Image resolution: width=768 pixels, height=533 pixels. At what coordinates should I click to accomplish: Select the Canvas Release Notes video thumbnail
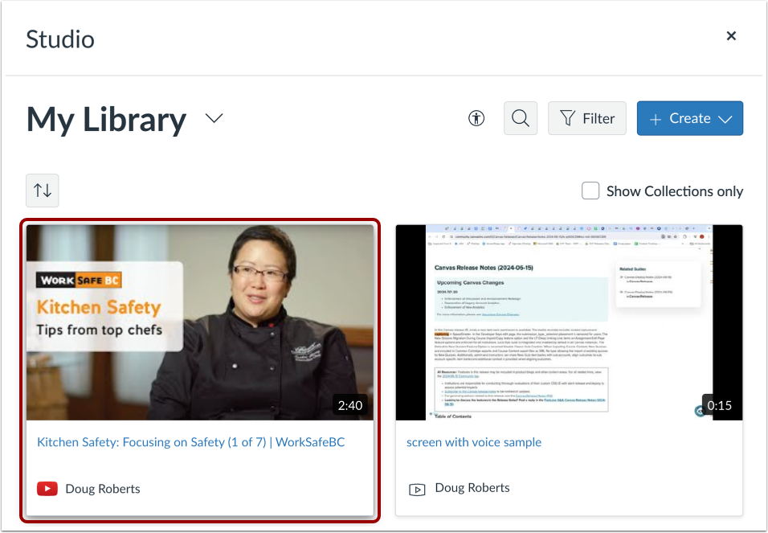(x=569, y=322)
